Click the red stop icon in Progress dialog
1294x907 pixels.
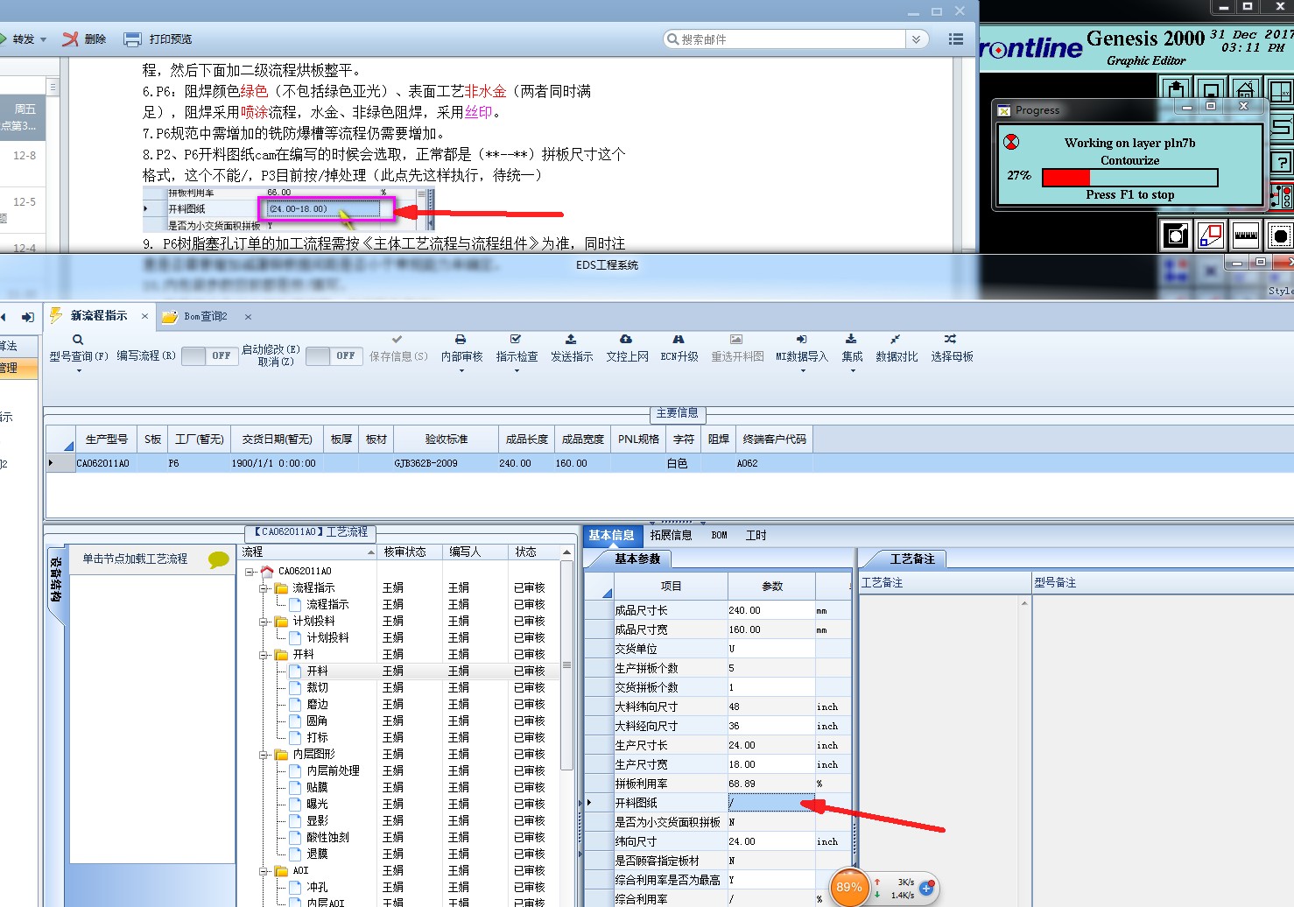coord(1011,142)
